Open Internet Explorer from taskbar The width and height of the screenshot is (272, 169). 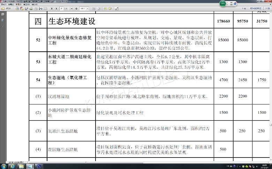coord(13,167)
